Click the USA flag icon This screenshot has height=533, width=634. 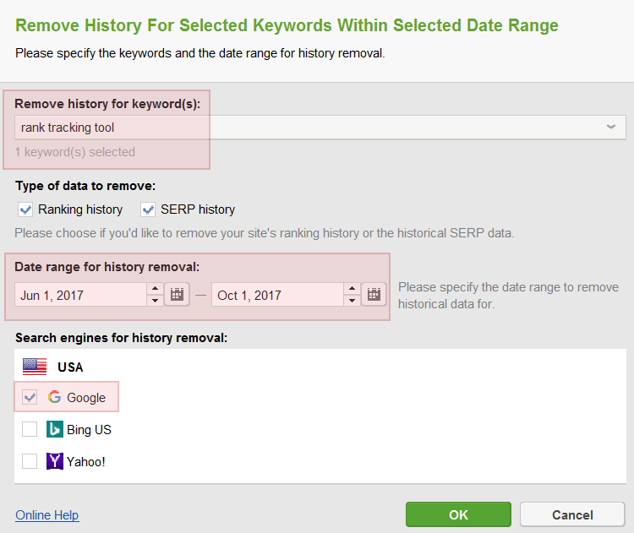pos(35,367)
